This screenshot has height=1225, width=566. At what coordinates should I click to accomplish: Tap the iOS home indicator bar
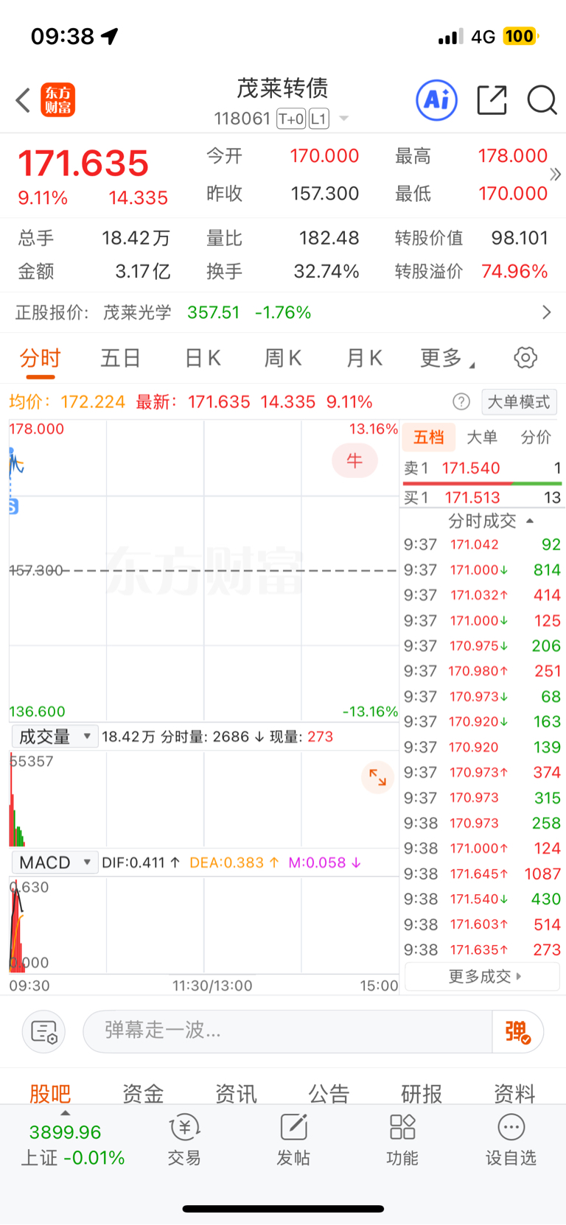click(283, 1209)
